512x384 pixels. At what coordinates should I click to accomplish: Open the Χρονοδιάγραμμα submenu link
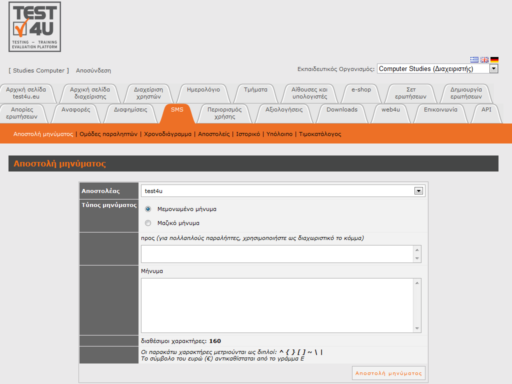click(x=168, y=134)
